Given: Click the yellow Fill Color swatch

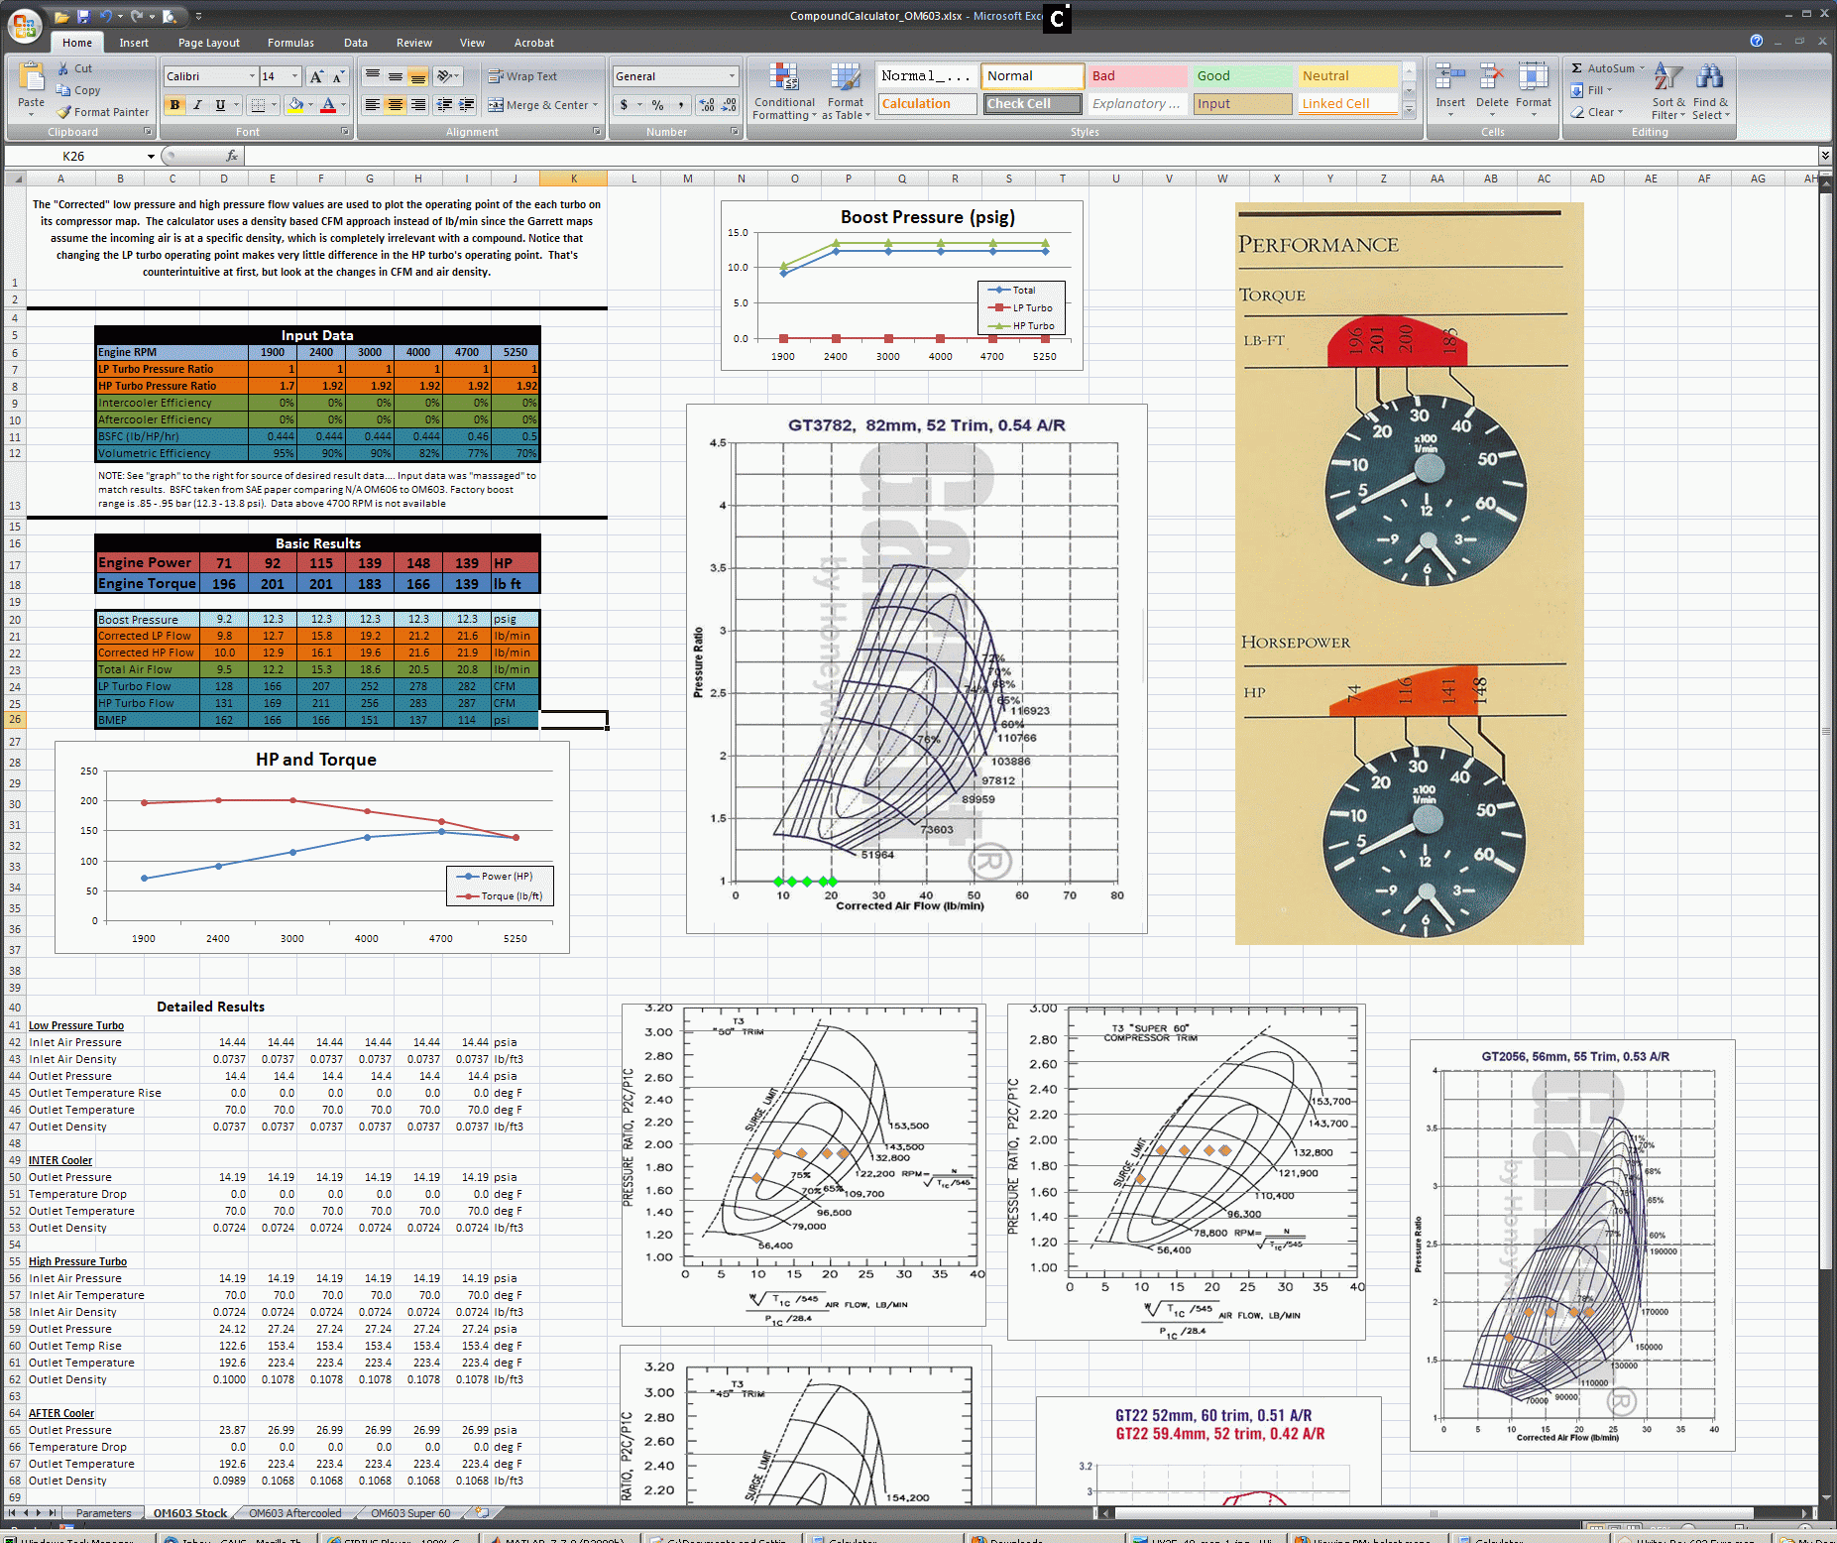Looking at the screenshot, I should [294, 104].
